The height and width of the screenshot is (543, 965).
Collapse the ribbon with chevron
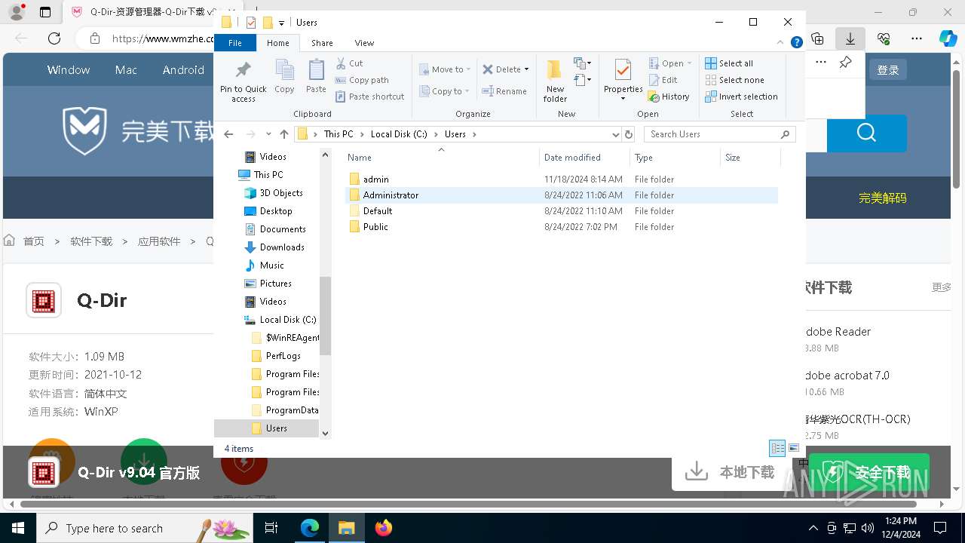[x=782, y=43]
